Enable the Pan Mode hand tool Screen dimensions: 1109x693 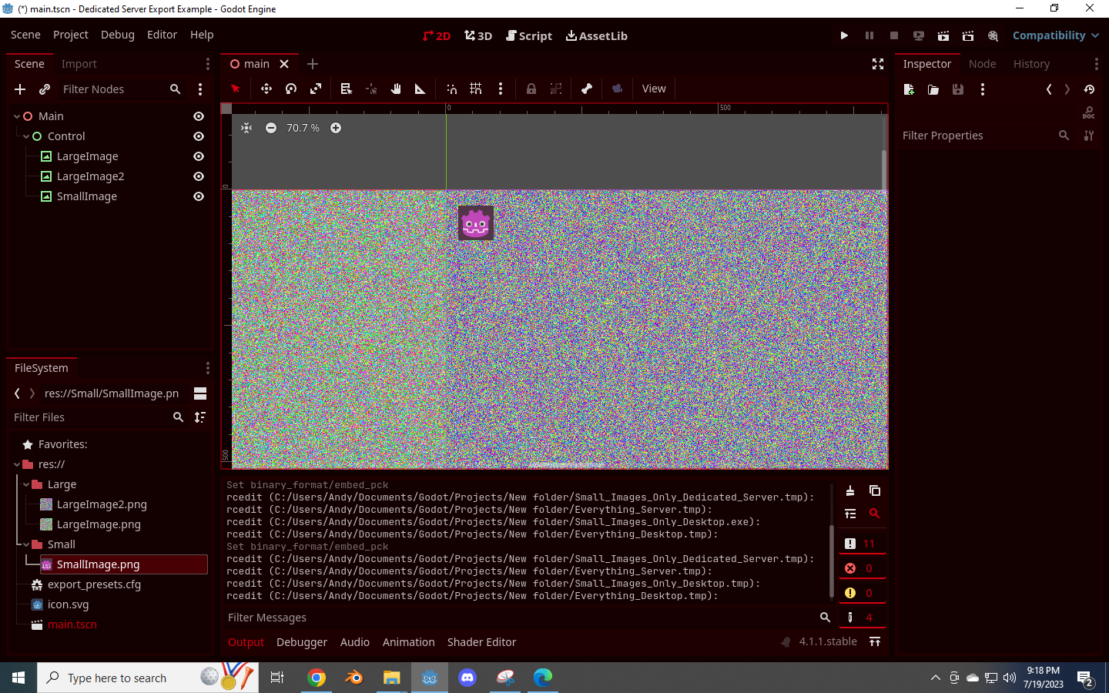coord(395,89)
